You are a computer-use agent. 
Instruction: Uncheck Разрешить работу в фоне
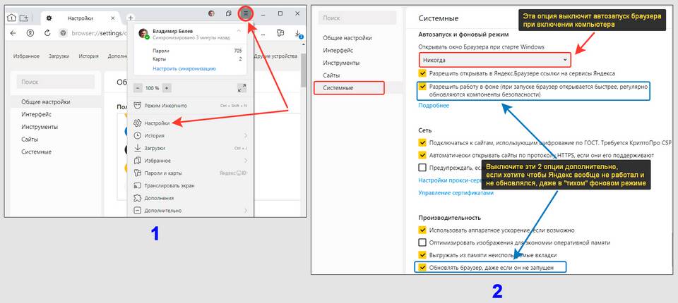pyautogui.click(x=422, y=87)
